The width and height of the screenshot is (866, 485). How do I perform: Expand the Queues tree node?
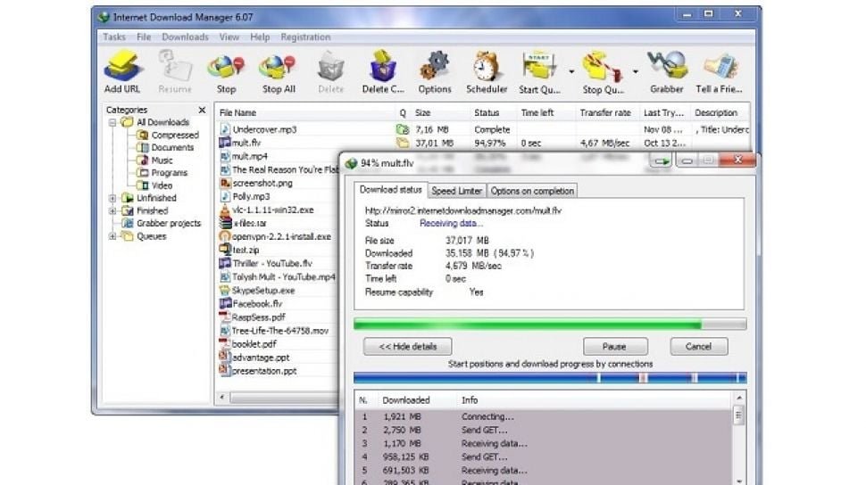(x=112, y=236)
